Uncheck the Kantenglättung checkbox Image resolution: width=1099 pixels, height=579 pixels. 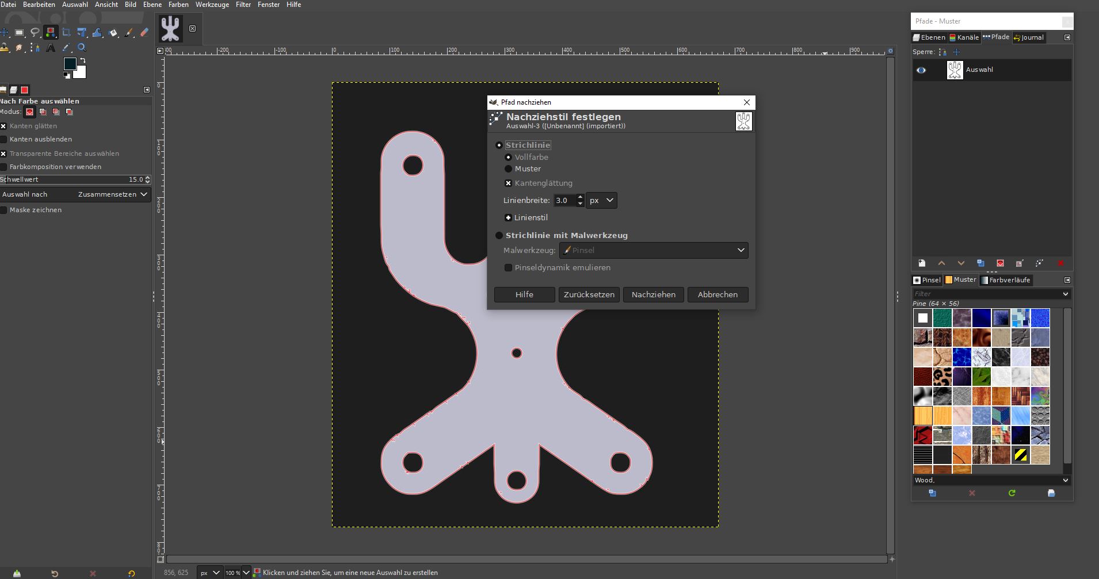508,183
